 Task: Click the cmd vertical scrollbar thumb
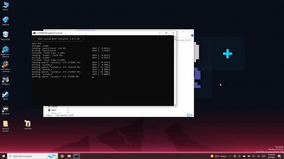(x=175, y=39)
